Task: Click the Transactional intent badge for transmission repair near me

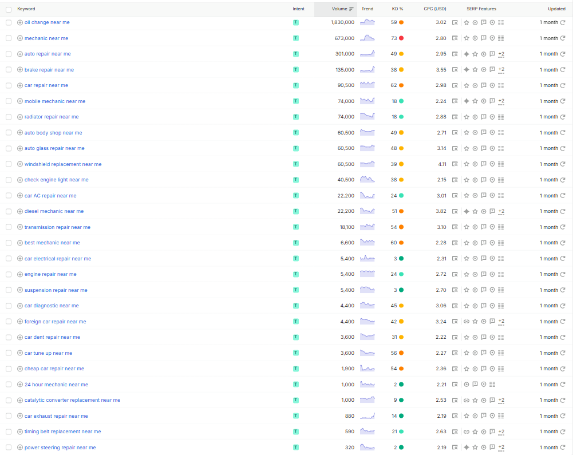Action: pos(296,227)
